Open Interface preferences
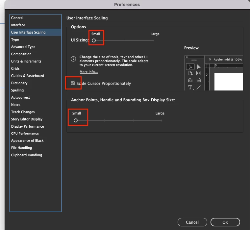The width and height of the screenshot is (250, 230). click(x=36, y=25)
